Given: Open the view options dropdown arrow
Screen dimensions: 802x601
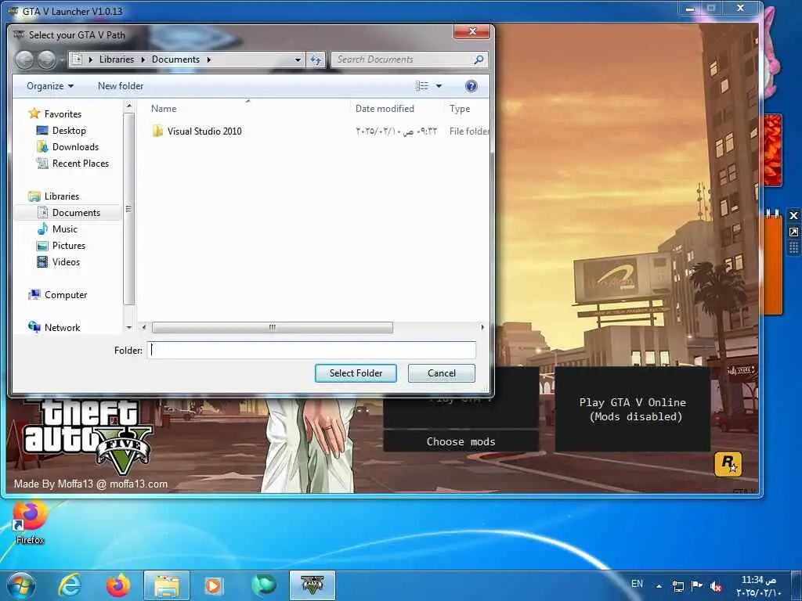Looking at the screenshot, I should tap(439, 86).
